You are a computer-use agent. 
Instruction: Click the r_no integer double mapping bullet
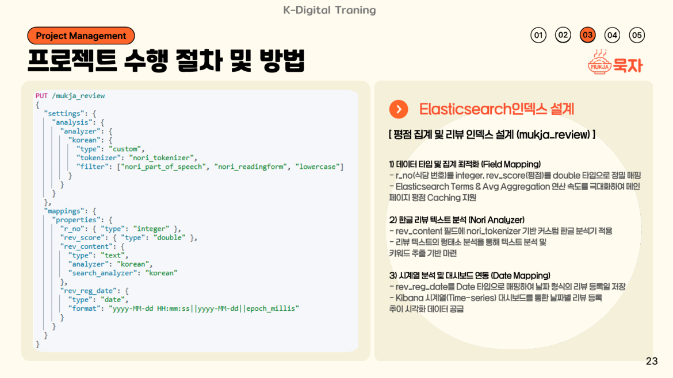(x=515, y=175)
